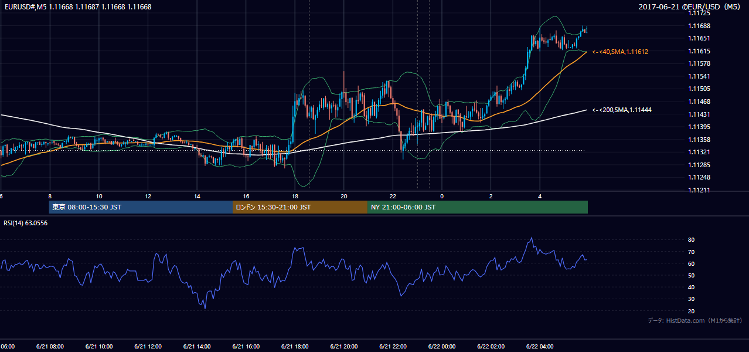Click price axis value 1.11248
The width and height of the screenshot is (749, 352).
click(x=699, y=177)
